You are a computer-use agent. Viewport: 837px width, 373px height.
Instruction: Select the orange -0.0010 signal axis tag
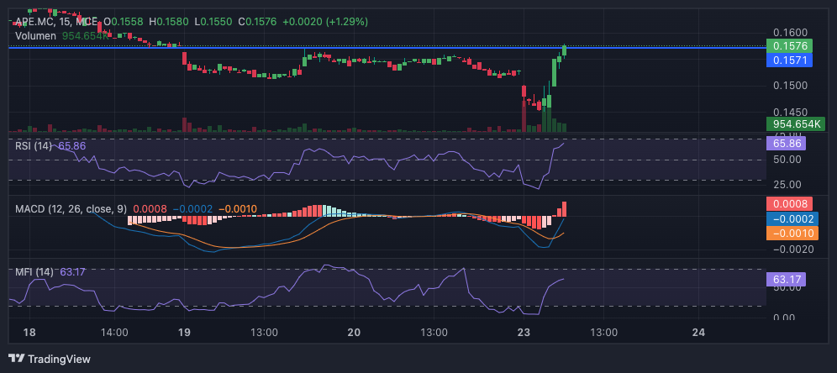[x=789, y=234]
